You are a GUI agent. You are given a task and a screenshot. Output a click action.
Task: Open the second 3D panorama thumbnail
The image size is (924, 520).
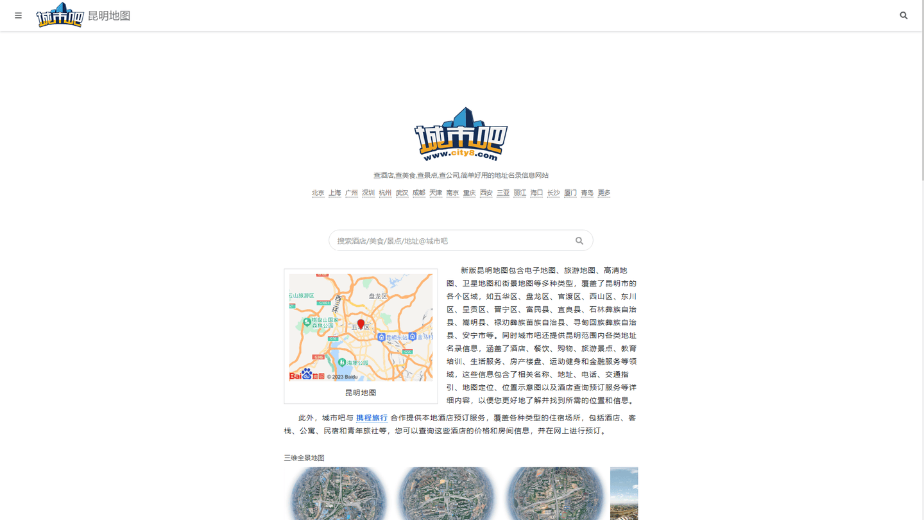(447, 493)
